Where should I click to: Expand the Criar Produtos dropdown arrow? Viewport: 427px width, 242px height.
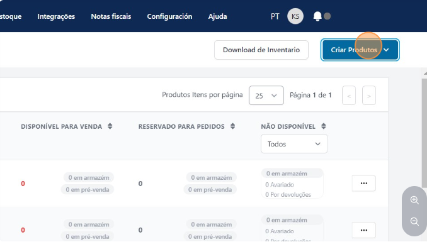[386, 50]
